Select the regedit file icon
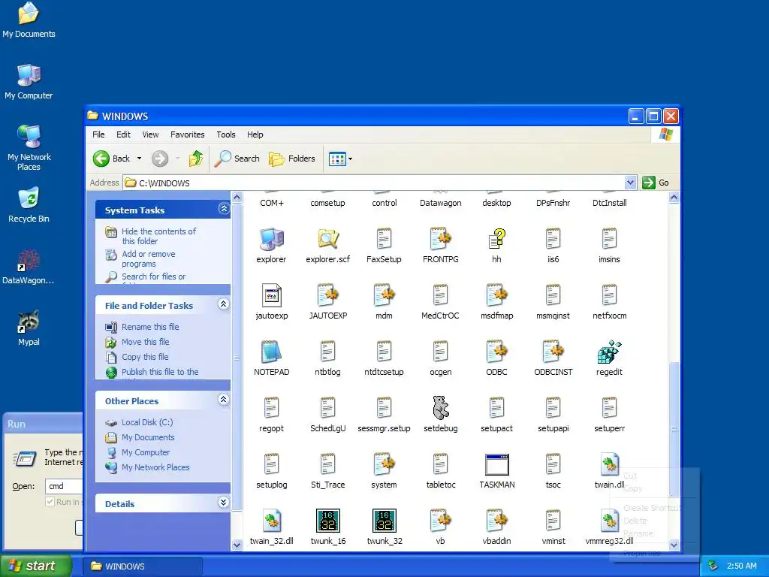Viewport: 769px width, 577px height. point(609,352)
